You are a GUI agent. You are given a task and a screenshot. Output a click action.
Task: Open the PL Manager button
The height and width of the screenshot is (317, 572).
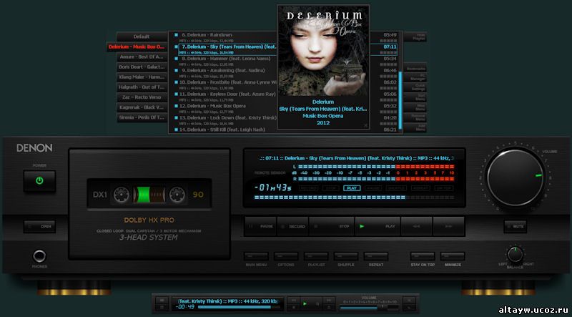click(415, 77)
